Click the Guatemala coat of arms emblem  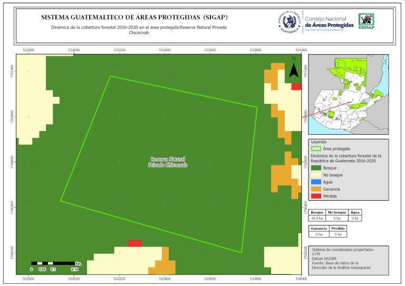289,23
